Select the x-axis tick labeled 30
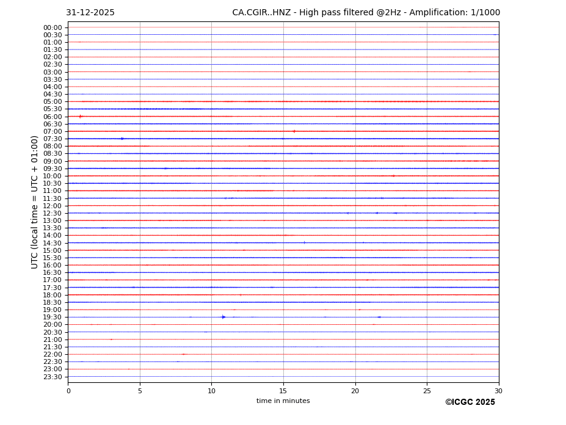 [x=498, y=391]
